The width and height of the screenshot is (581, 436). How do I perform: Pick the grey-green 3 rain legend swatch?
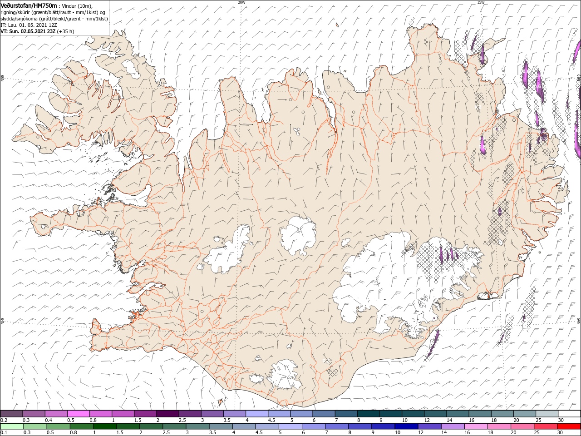tap(197, 426)
